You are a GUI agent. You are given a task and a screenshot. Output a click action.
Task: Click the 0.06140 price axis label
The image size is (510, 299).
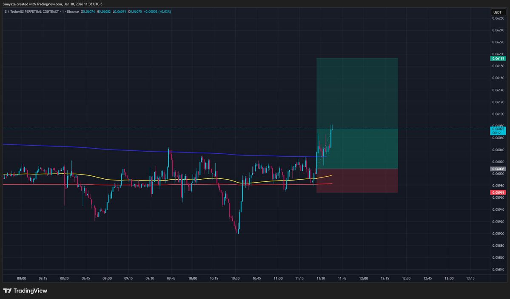pyautogui.click(x=498, y=90)
